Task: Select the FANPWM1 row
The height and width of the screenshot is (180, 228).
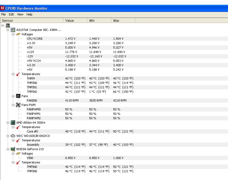Action: [x=127, y=114]
